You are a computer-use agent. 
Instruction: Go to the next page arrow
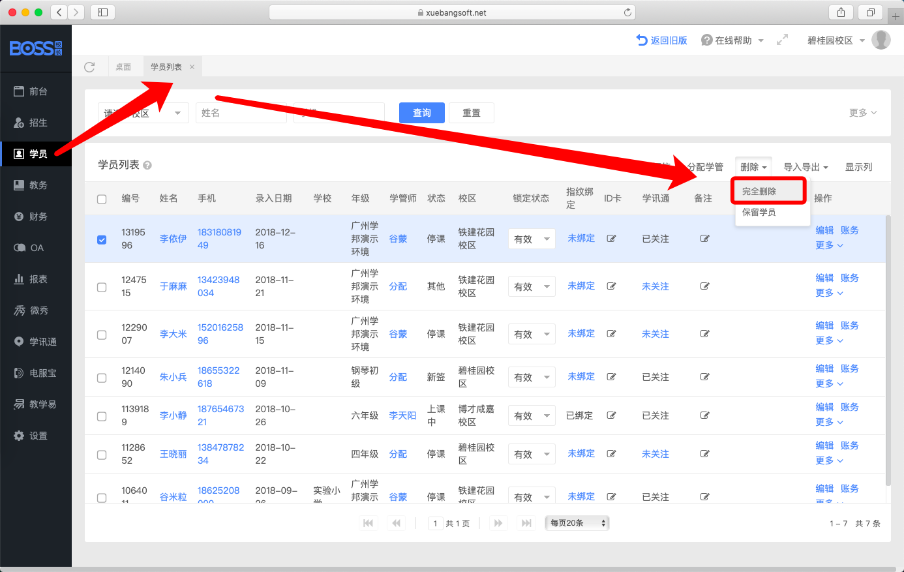click(498, 523)
